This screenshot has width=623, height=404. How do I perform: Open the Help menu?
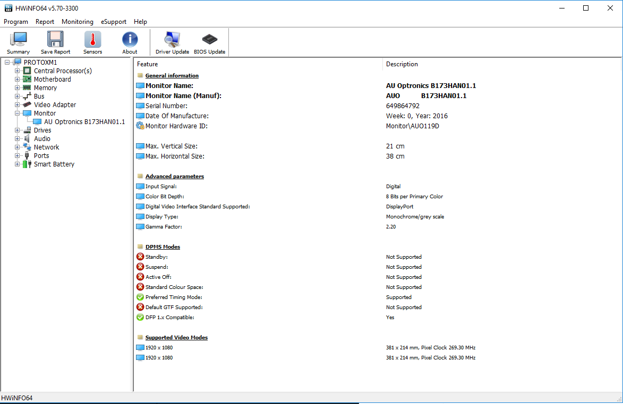coord(140,22)
